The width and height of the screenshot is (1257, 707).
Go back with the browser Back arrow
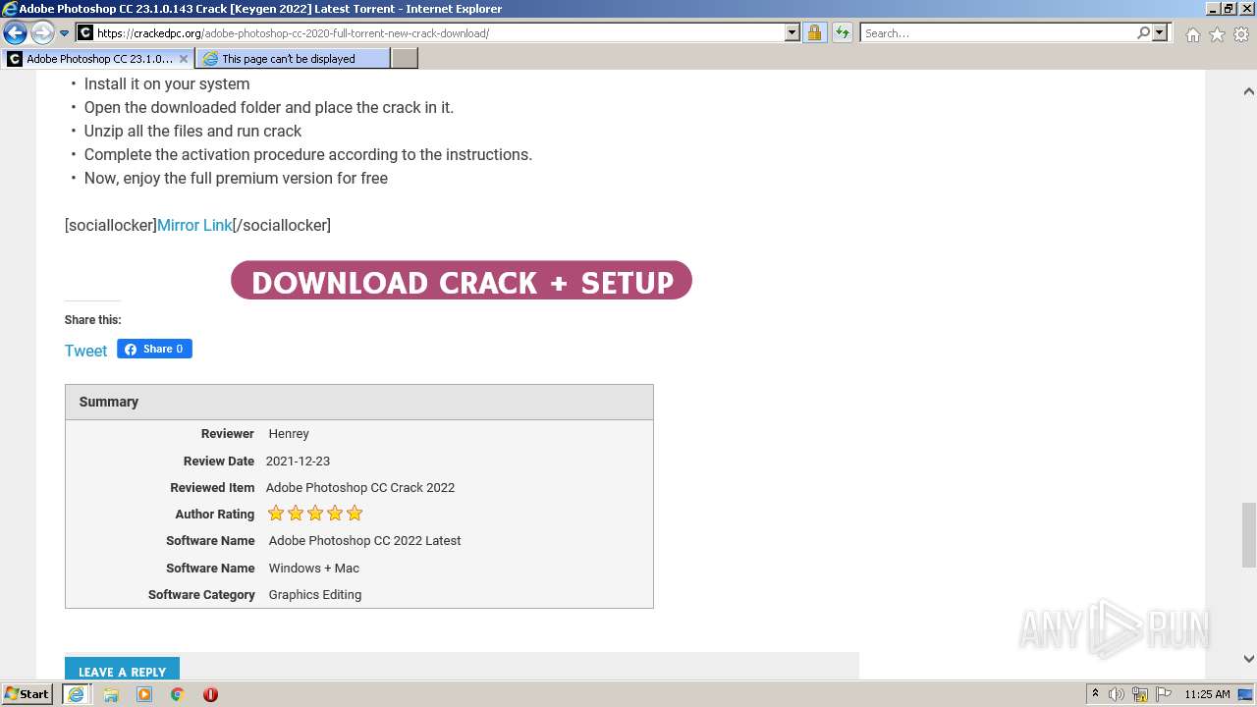coord(15,33)
